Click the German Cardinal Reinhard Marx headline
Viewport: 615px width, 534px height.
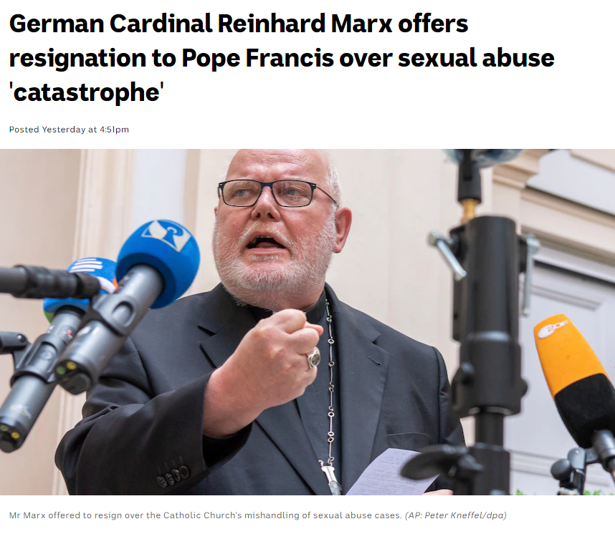(282, 57)
